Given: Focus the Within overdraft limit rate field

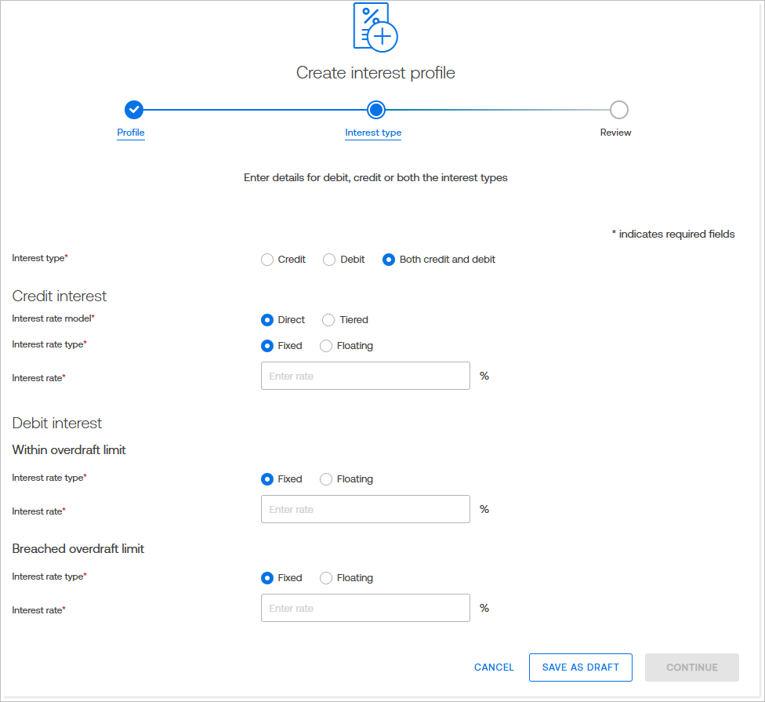Looking at the screenshot, I should pyautogui.click(x=365, y=509).
